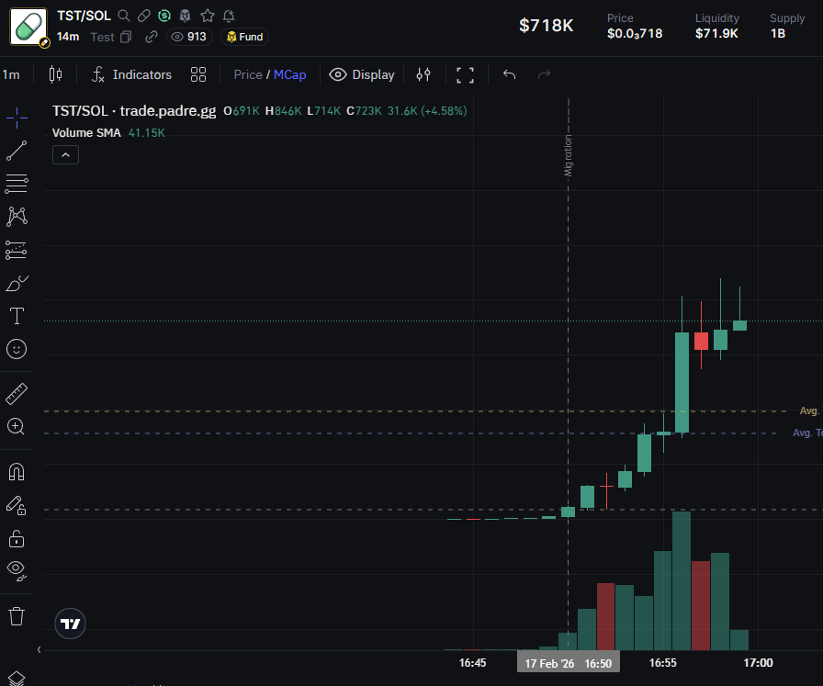
Task: Click the small arrow left of time axis
Action: [39, 650]
